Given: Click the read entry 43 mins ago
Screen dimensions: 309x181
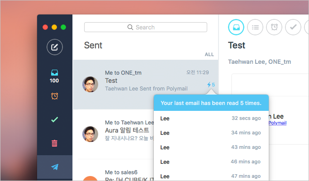Looking at the screenshot, I should tap(211, 147).
